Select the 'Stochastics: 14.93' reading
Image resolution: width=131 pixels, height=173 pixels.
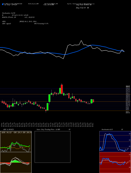tap(8, 13)
